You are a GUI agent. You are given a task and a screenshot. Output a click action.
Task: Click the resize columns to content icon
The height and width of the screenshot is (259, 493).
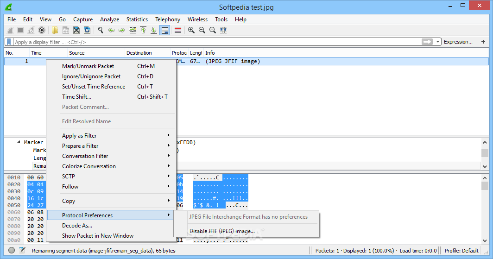(223, 30)
